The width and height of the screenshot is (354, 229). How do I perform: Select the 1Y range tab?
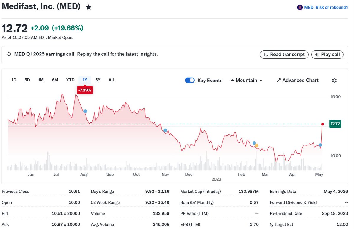point(85,80)
